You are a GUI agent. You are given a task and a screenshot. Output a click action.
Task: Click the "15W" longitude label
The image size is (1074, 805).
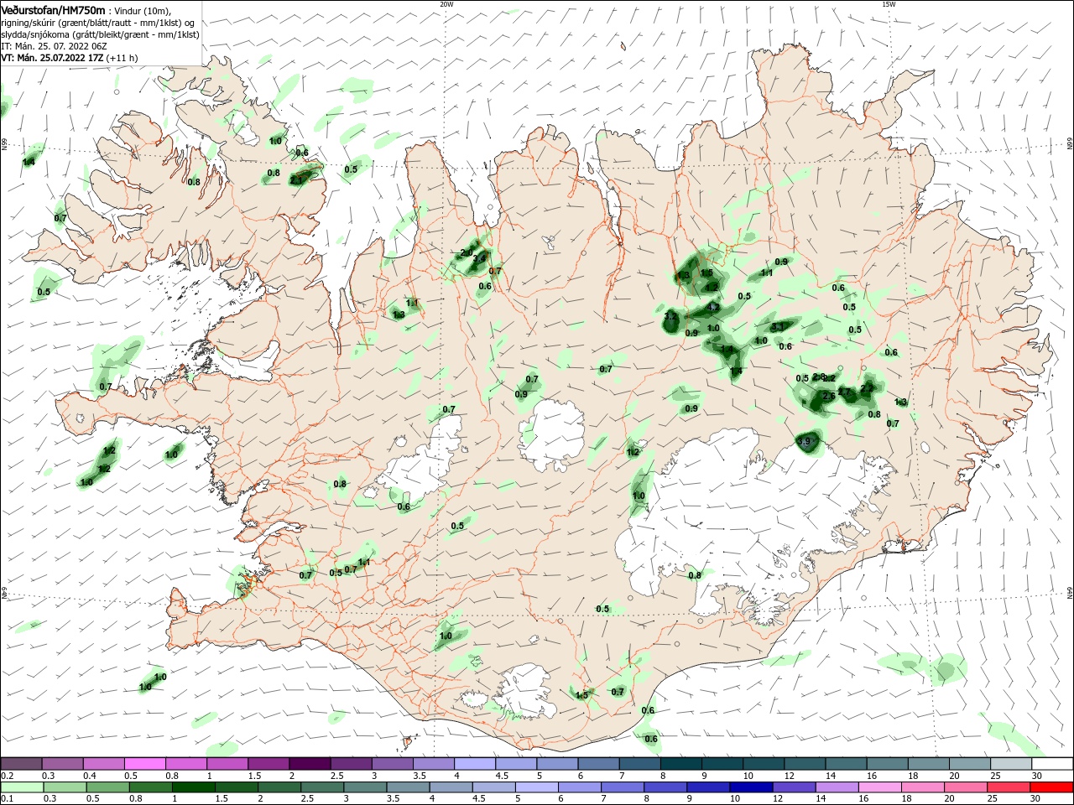889,4
